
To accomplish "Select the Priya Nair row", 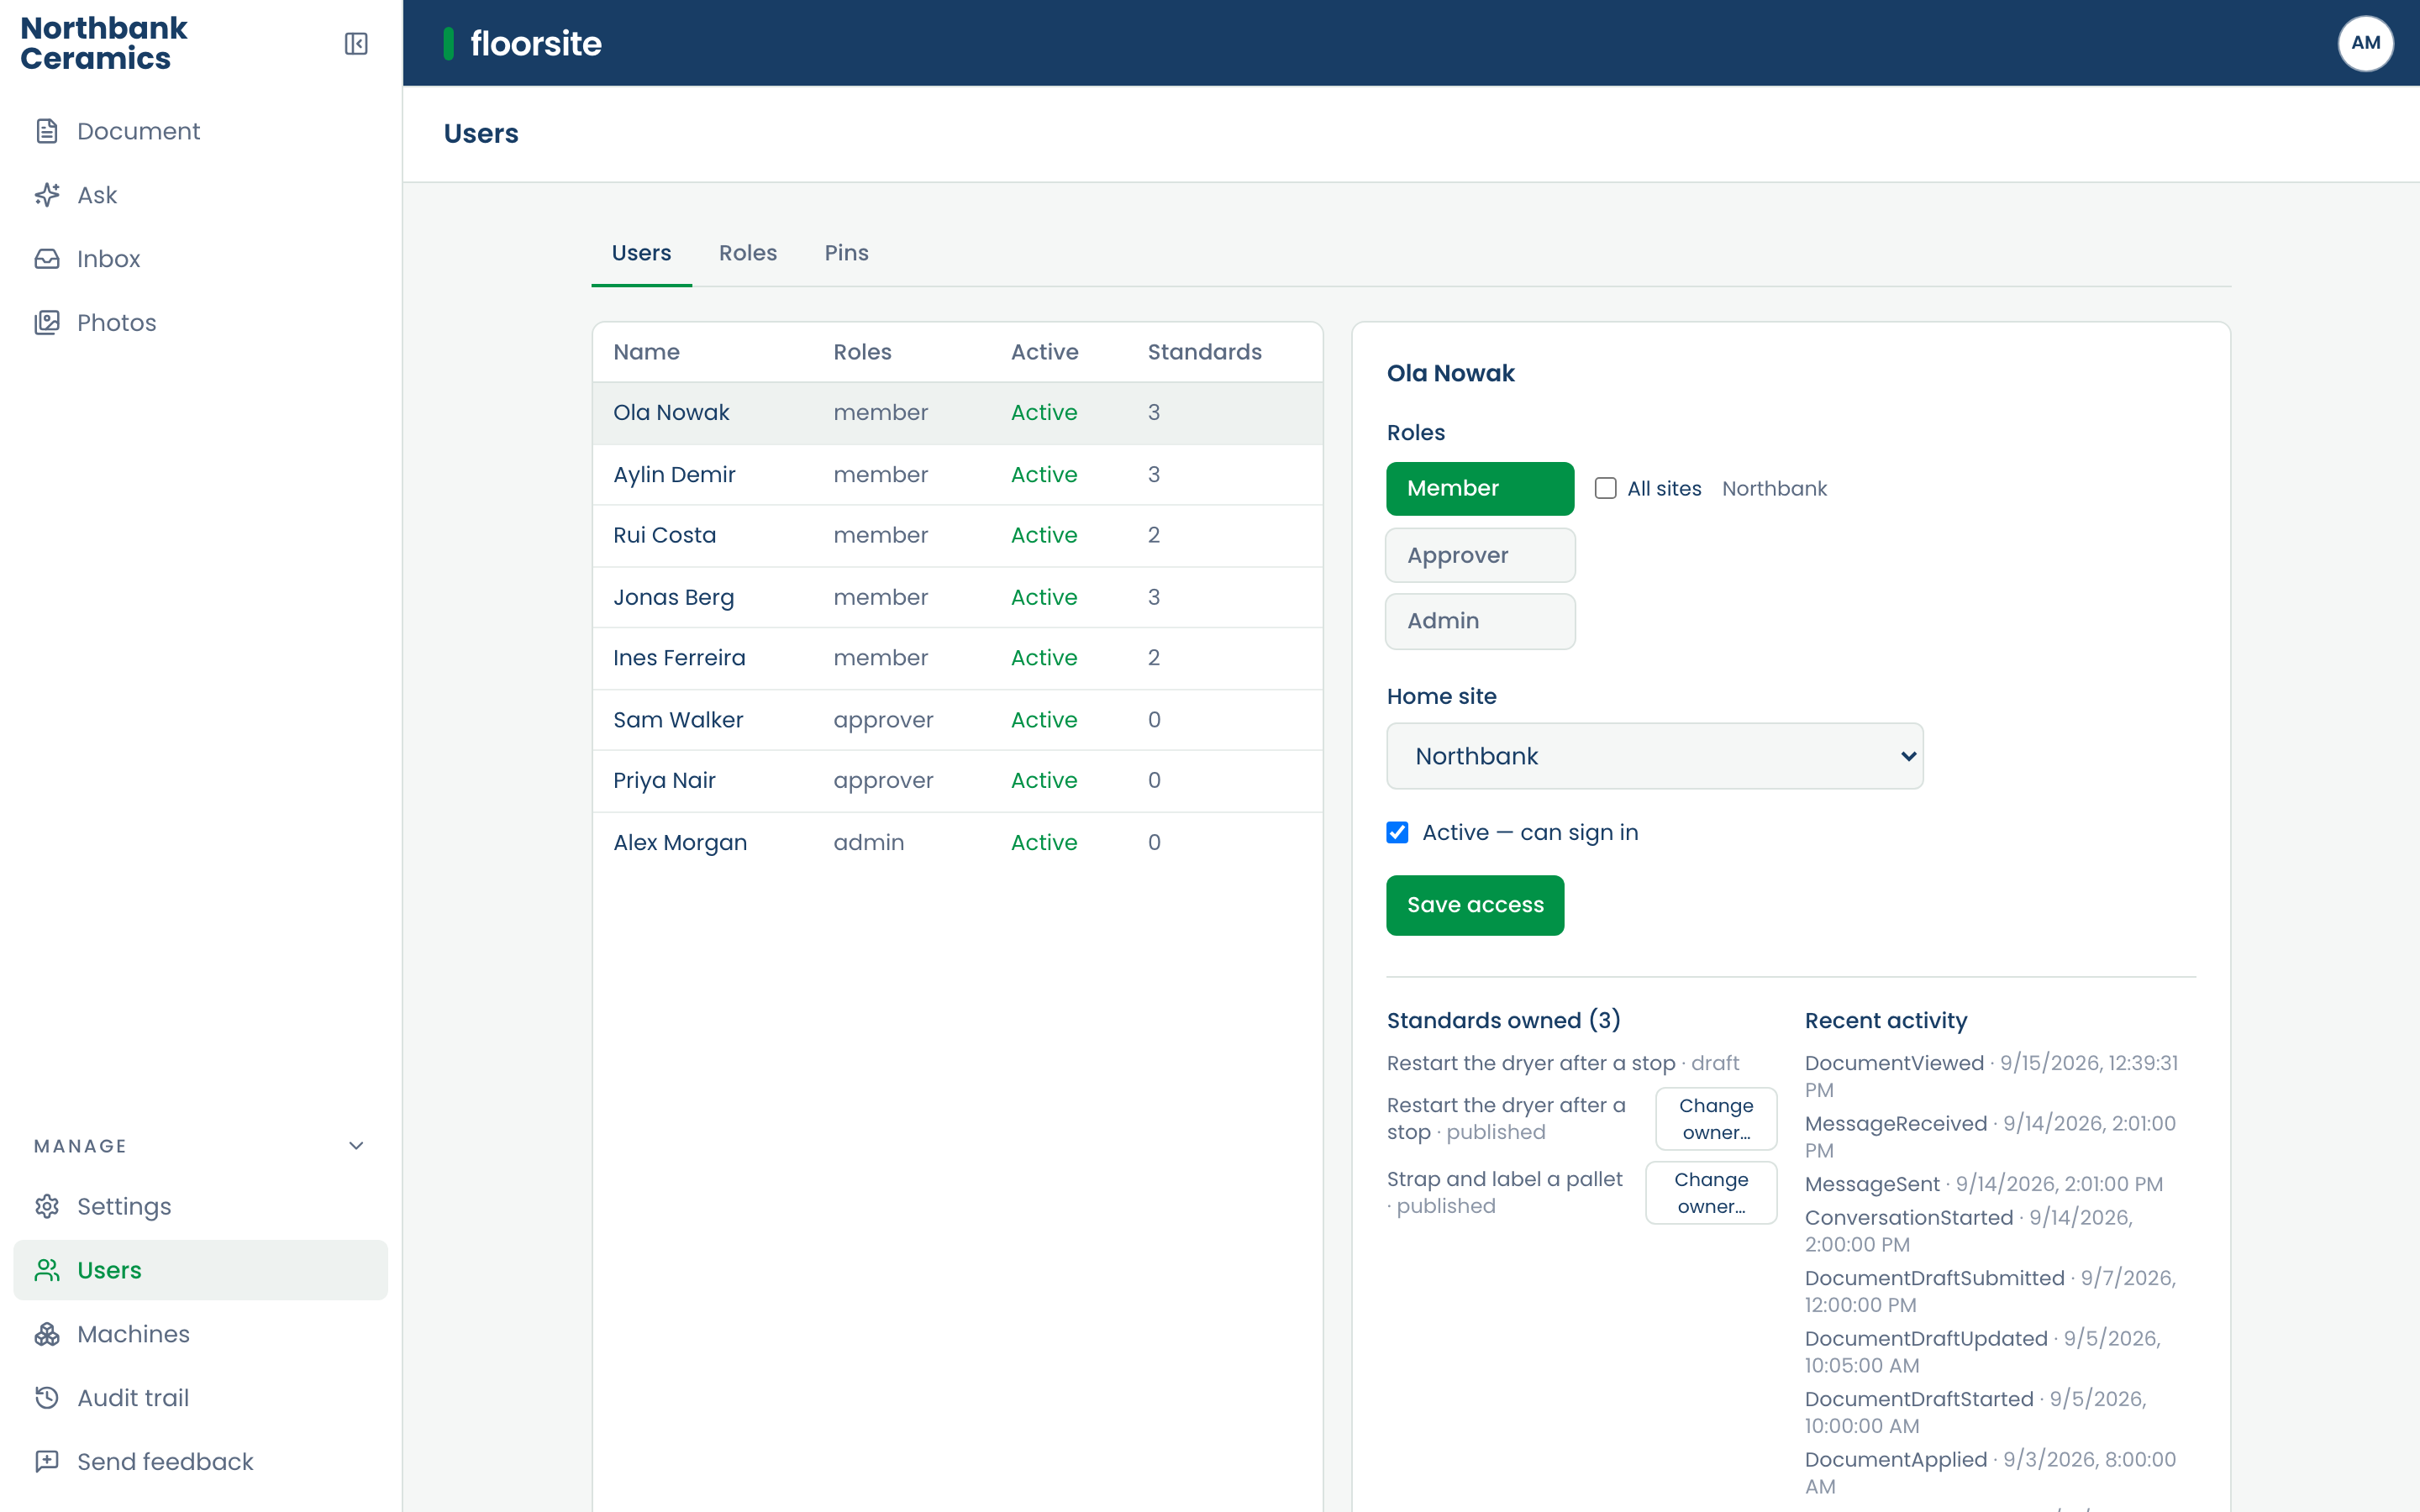I will pos(957,781).
